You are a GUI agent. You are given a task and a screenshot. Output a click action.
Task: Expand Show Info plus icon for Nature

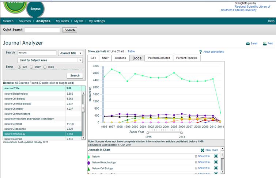point(196,156)
